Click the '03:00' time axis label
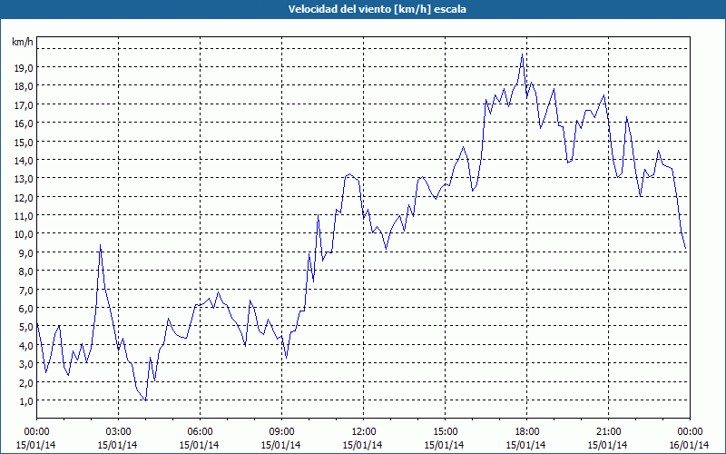Screen dimensions: 726x454 [118, 432]
